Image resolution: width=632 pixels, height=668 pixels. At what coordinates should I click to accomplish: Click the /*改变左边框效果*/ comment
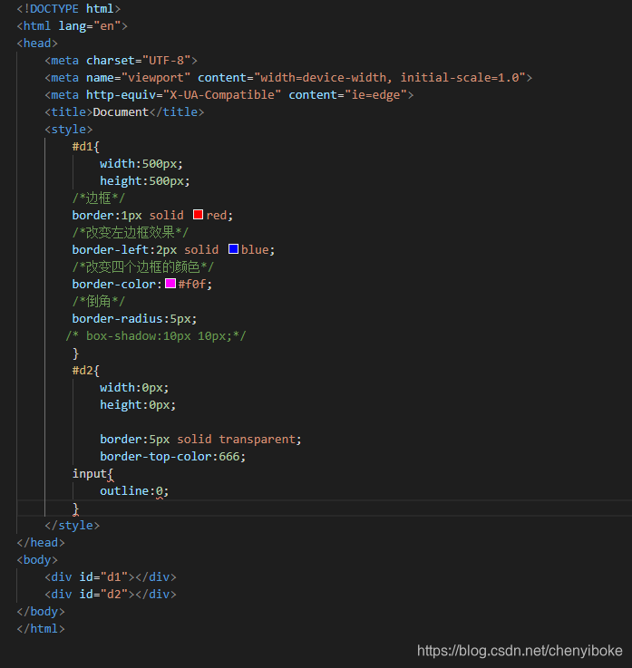(130, 233)
